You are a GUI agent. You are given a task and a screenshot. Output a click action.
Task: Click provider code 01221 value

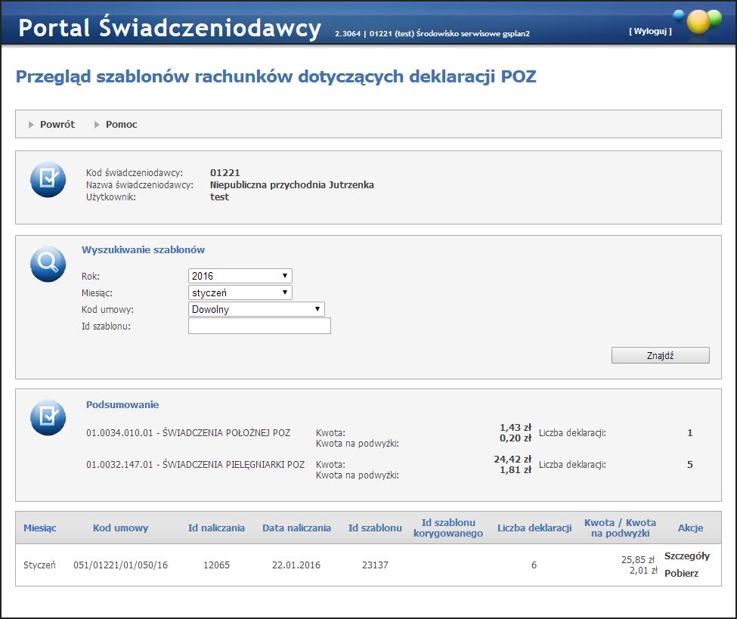point(225,172)
